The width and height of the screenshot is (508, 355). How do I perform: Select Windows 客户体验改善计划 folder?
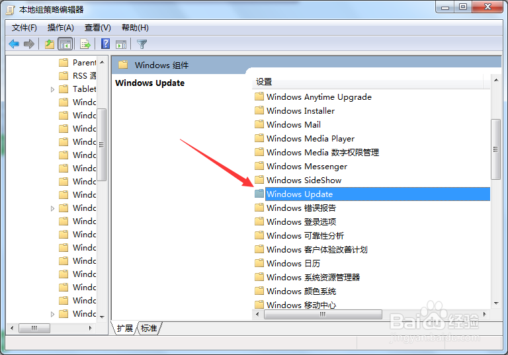[x=317, y=250]
